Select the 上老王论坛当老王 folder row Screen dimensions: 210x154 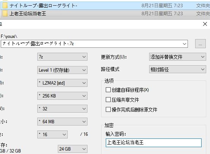(x=105, y=14)
